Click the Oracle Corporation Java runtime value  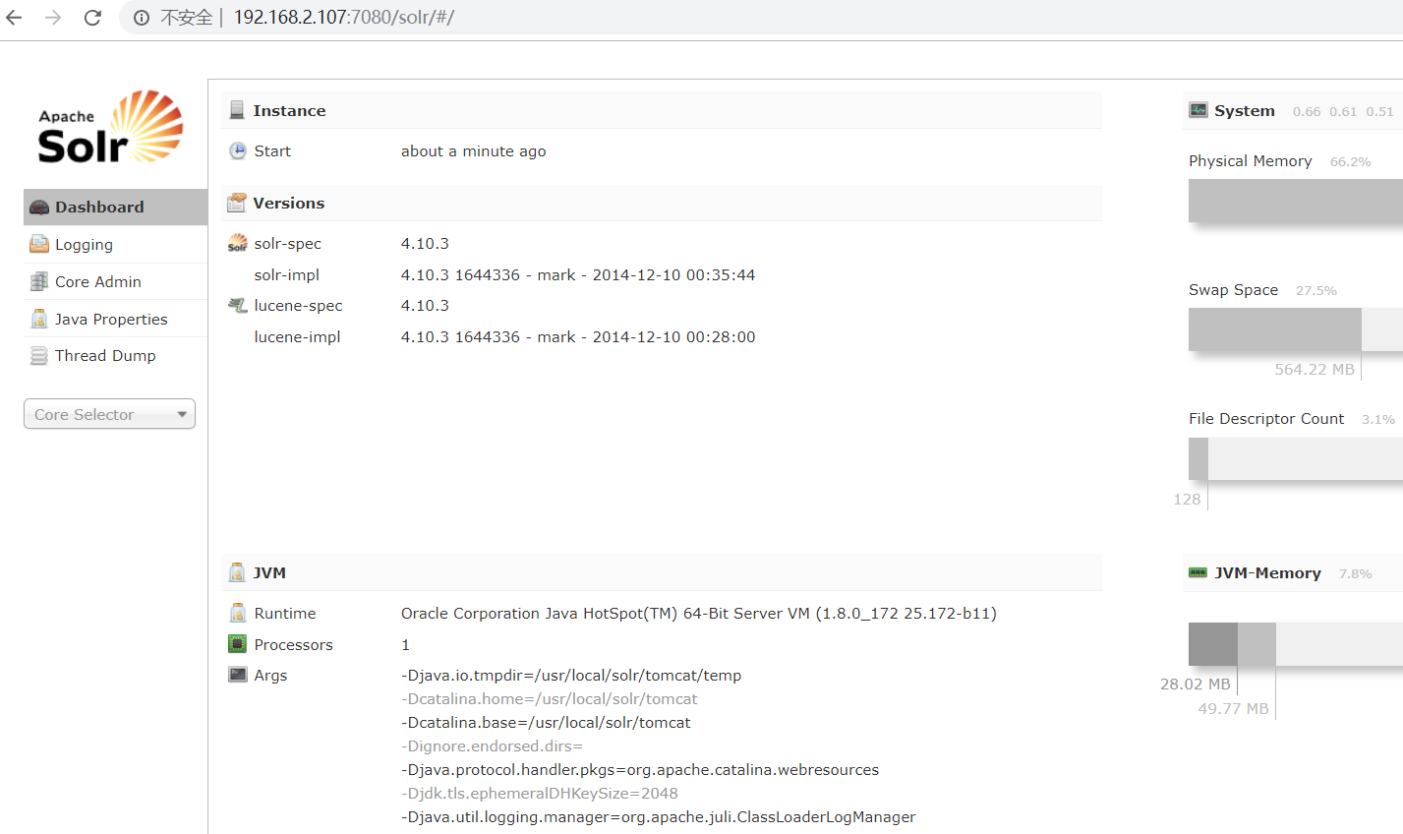pyautogui.click(x=699, y=614)
